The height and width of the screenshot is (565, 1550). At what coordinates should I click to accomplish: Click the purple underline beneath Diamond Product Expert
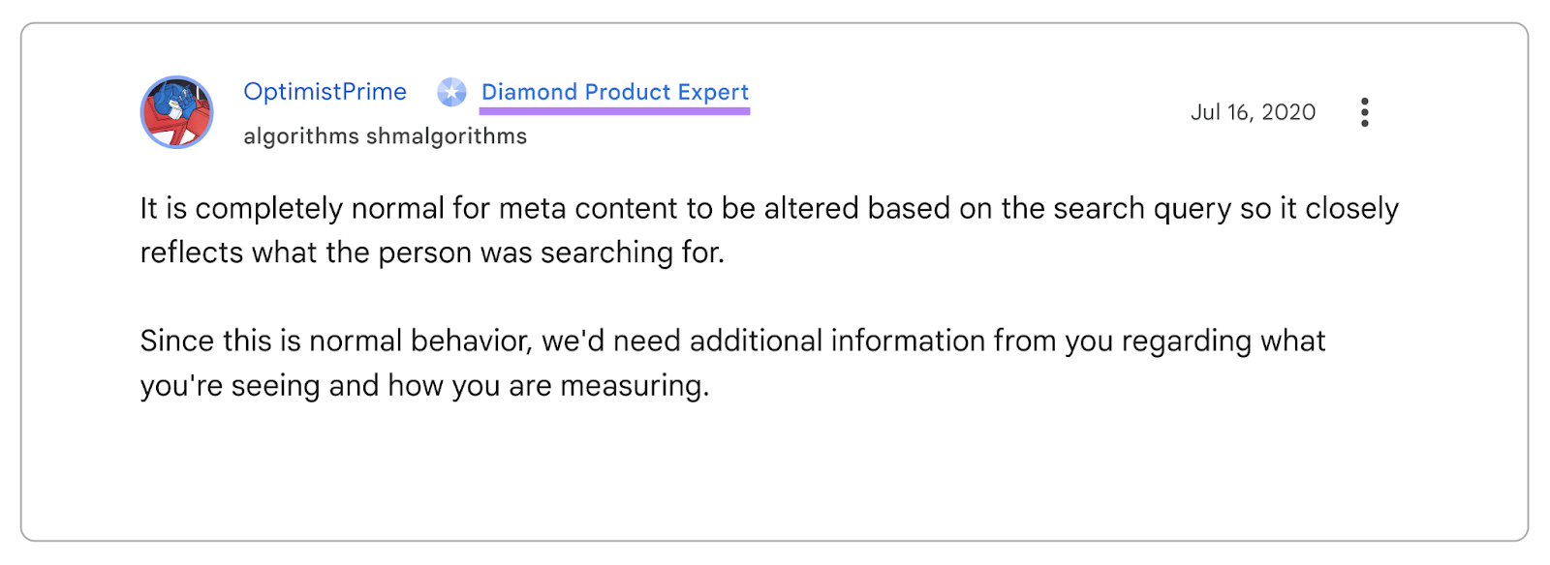click(x=614, y=111)
